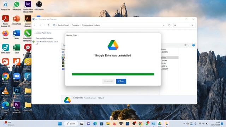Open Windows Start menu
Screen dimensions: 226x127
[60, 123]
